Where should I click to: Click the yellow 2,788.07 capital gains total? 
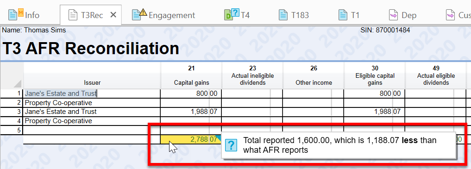[191, 139]
